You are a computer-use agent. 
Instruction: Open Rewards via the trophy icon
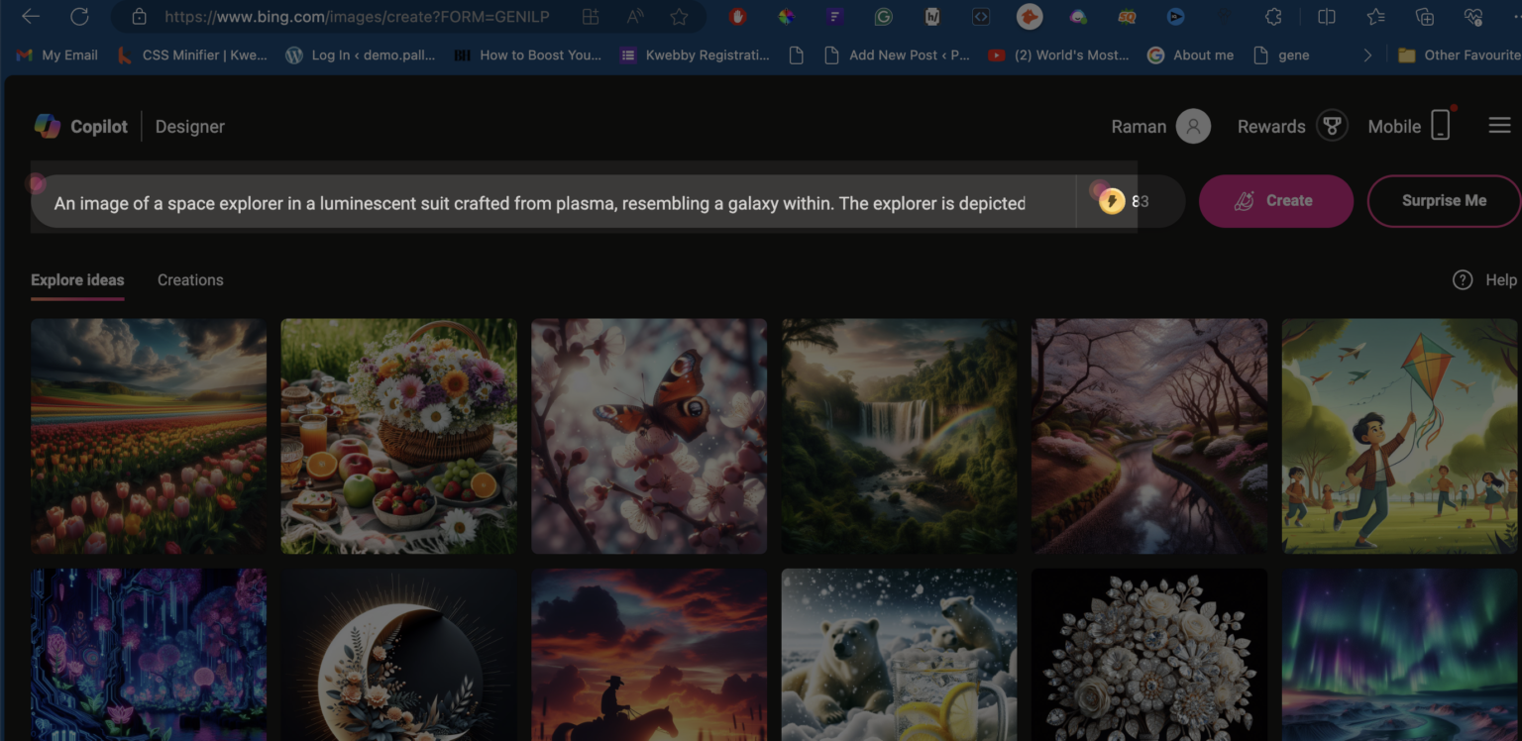coord(1334,125)
